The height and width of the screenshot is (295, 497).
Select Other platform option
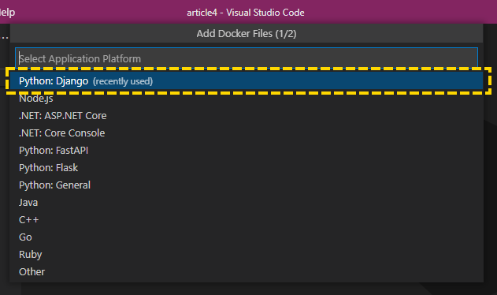pos(247,272)
